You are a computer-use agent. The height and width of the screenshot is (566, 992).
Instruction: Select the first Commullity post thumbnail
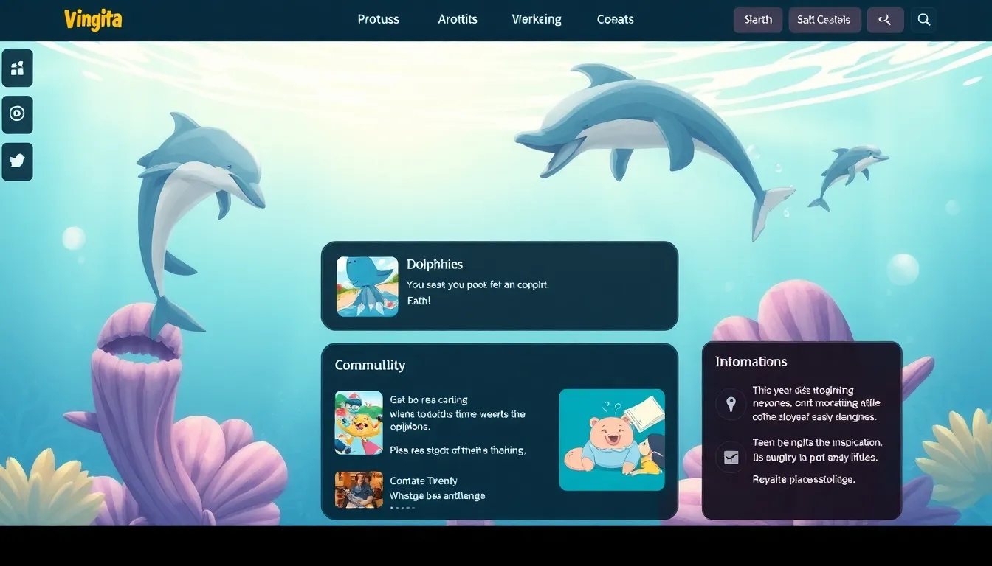point(359,423)
